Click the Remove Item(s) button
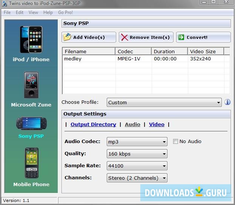 [146, 37]
